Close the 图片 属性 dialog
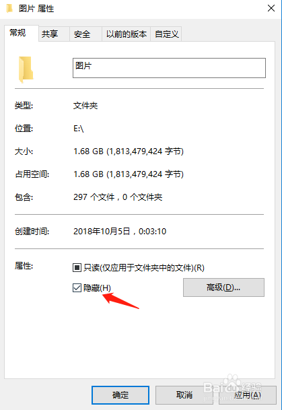The image size is (282, 410). (x=271, y=8)
